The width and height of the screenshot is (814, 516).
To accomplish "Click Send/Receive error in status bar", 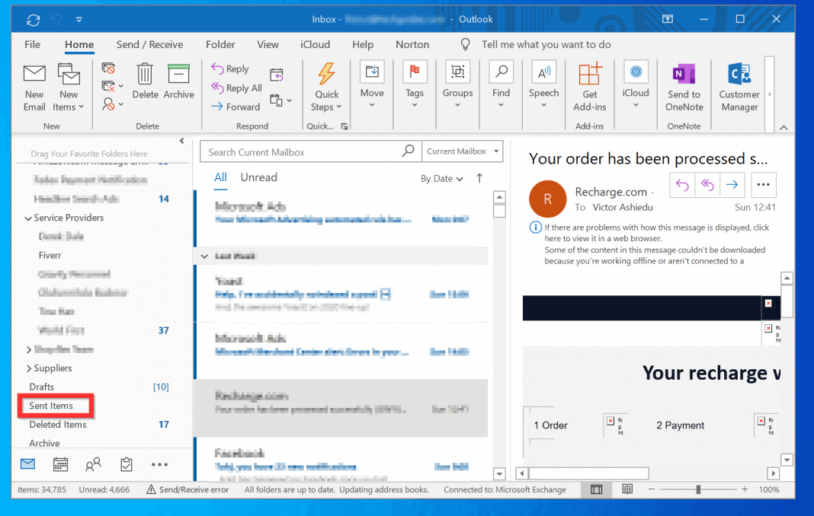I will click(187, 489).
